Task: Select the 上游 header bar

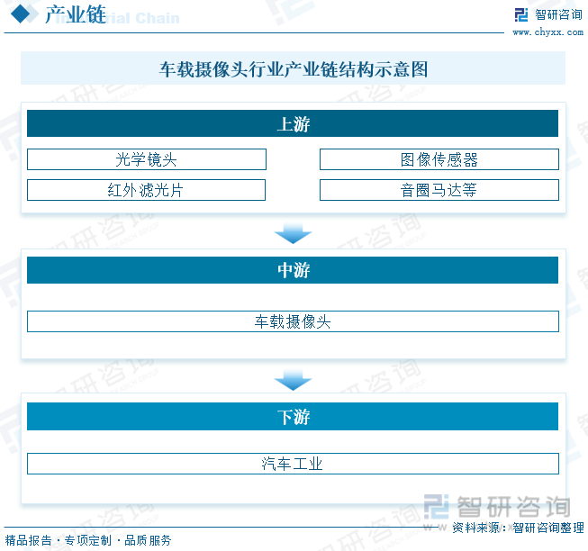Action: [x=293, y=123]
